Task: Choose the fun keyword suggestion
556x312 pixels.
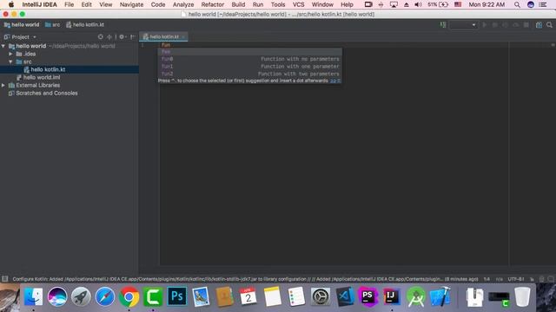Action: [250, 52]
